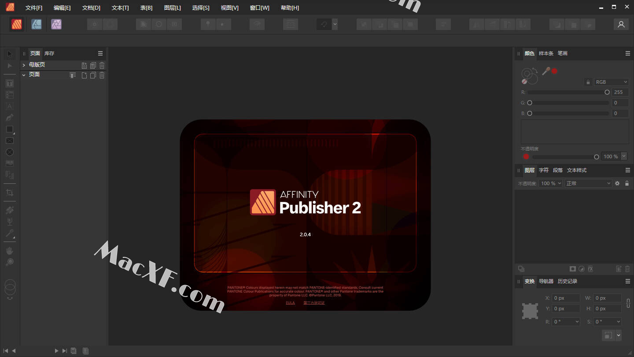Click the layer fx icon
The width and height of the screenshot is (634, 357).
pyautogui.click(x=590, y=269)
